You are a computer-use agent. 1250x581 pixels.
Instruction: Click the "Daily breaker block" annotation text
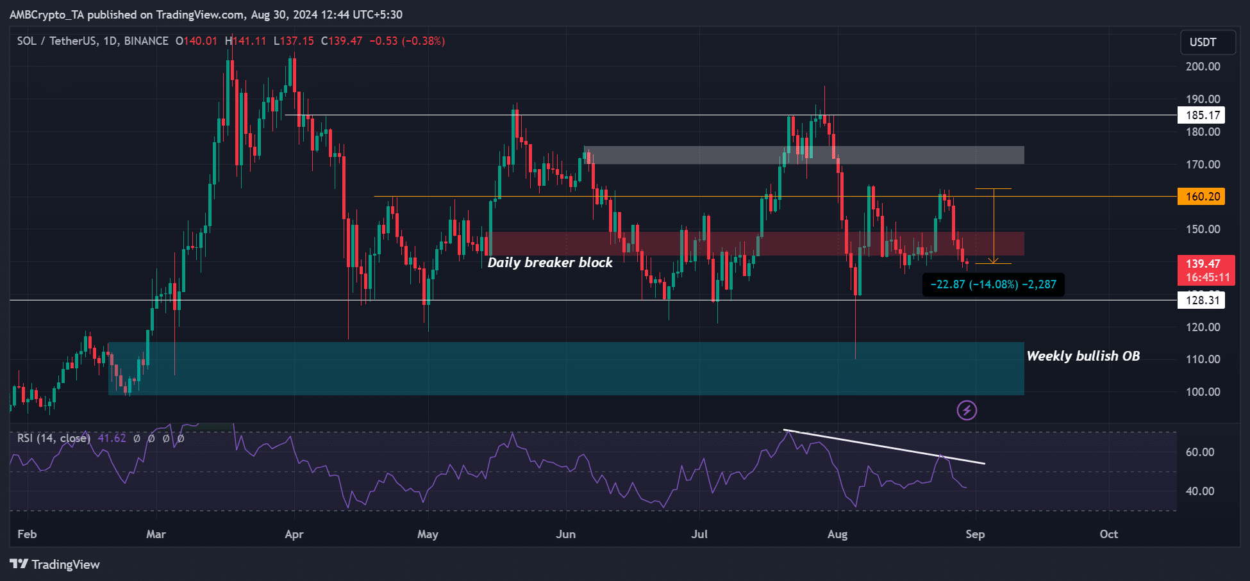click(550, 263)
